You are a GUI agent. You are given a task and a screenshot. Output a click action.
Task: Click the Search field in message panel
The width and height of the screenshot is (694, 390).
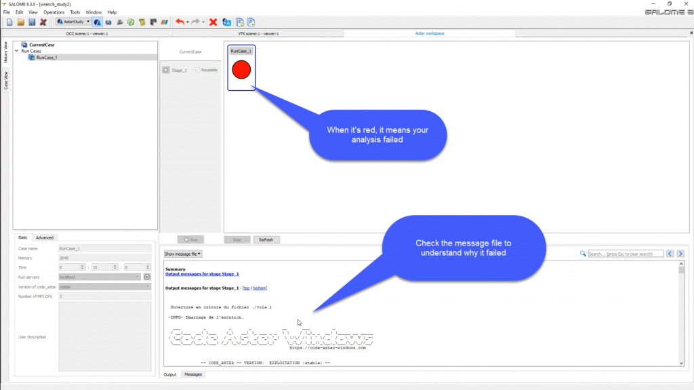[626, 254]
